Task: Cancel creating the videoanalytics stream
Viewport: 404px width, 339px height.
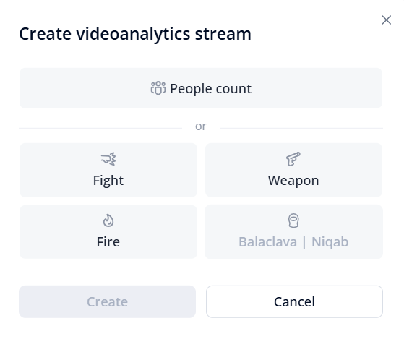Action: click(x=294, y=301)
